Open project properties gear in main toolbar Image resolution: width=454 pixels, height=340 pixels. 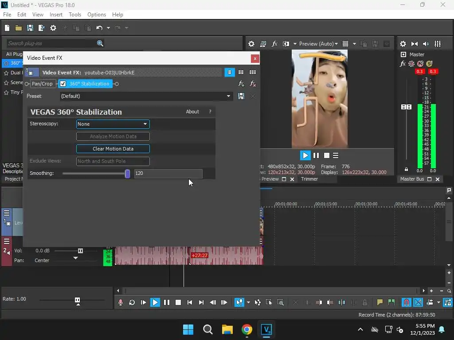[x=53, y=28]
